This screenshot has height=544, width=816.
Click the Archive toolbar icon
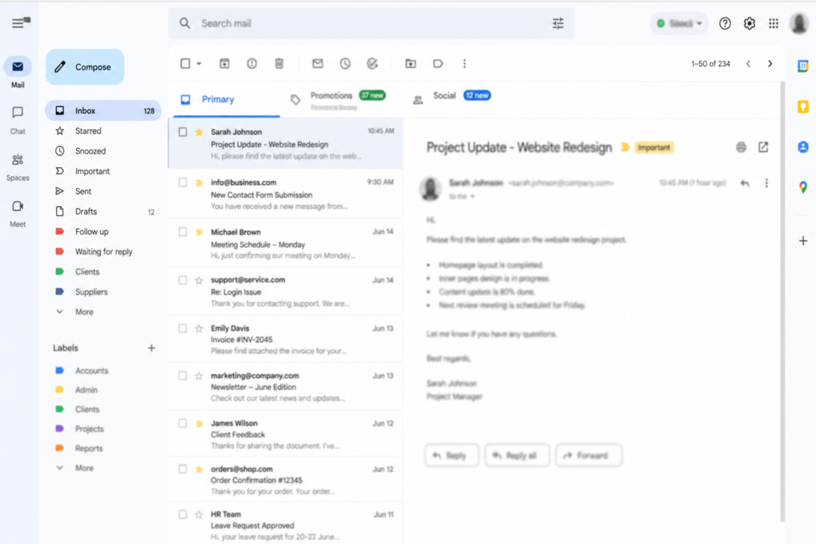coord(225,64)
